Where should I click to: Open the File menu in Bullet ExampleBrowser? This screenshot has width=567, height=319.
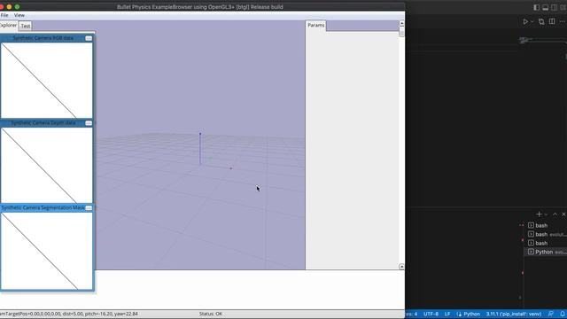tap(4, 15)
